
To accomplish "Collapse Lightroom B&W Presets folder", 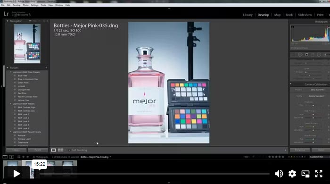I will [11, 104].
